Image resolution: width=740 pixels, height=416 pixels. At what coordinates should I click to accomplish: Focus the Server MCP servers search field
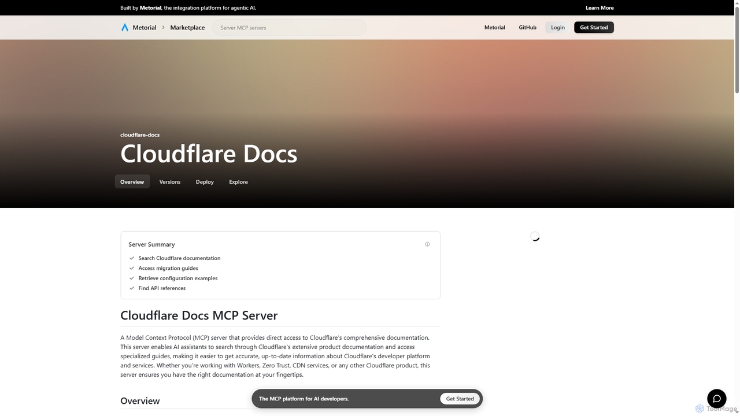pyautogui.click(x=289, y=28)
